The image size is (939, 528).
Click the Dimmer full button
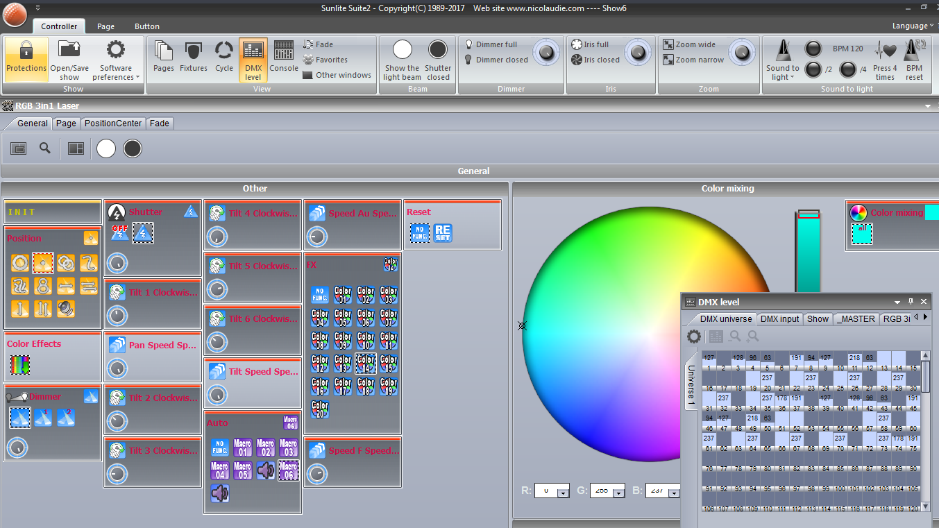coord(496,44)
